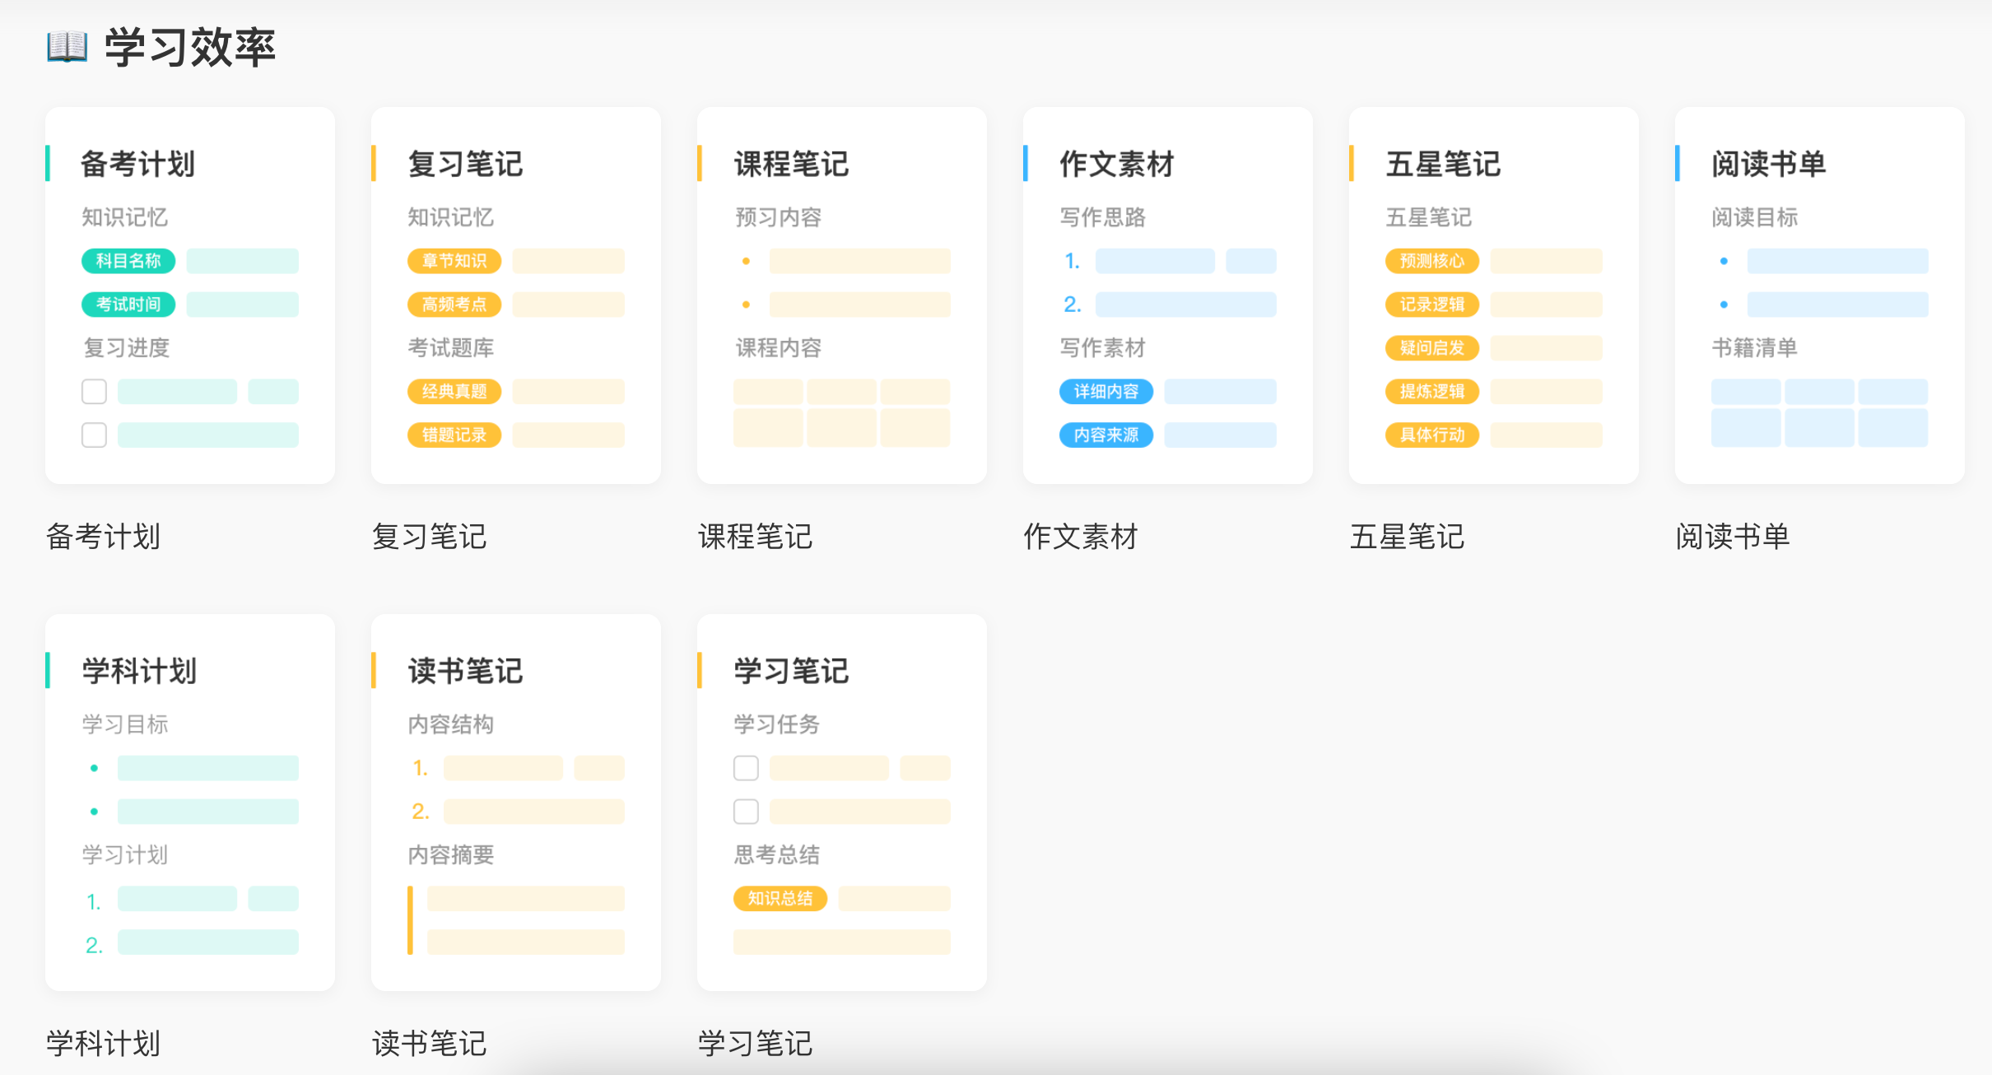Click the 经典真题 orange tag

click(x=454, y=391)
